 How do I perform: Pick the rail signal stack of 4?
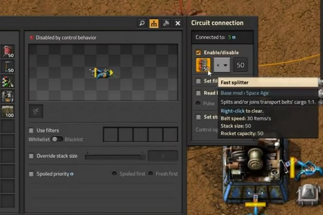(x=8, y=81)
